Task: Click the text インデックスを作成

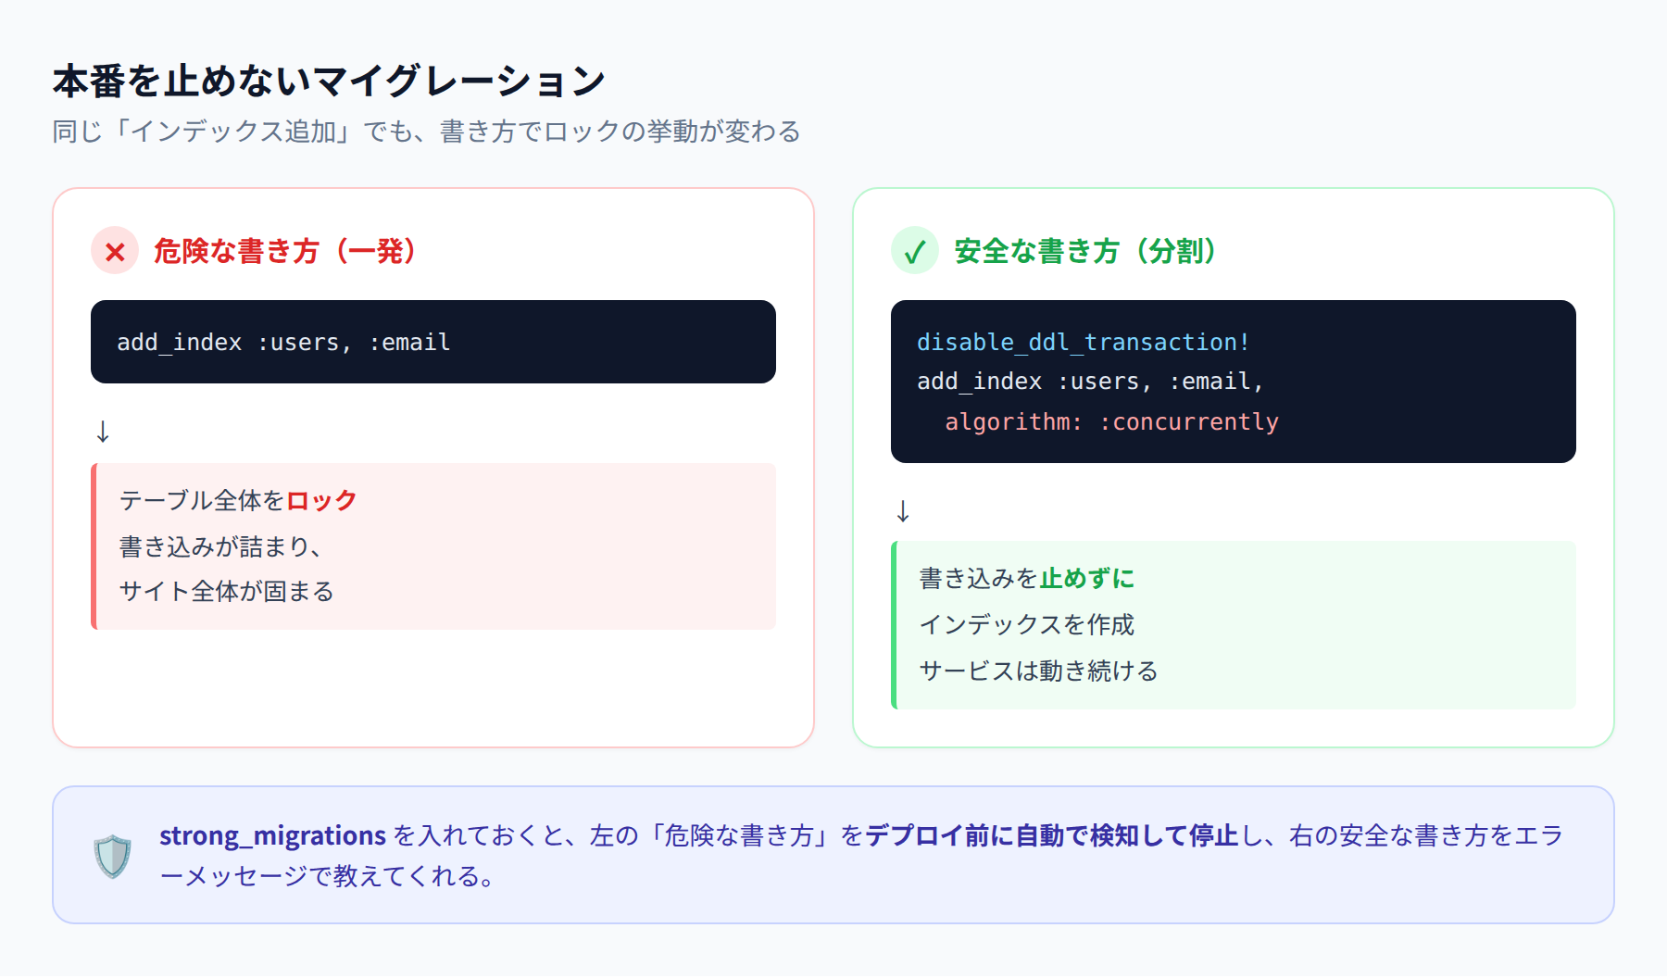Action: (x=1027, y=625)
